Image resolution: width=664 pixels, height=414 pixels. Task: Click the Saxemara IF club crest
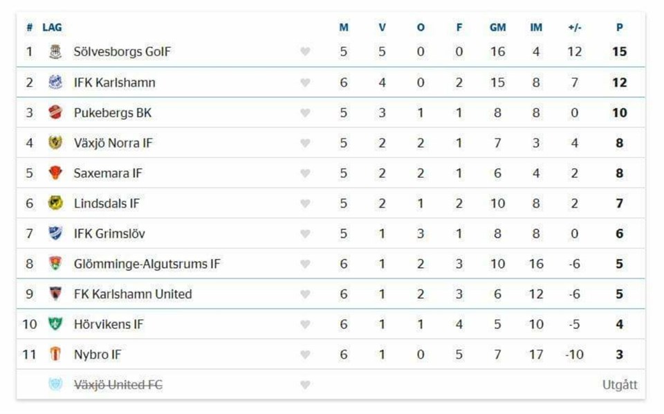[x=55, y=173]
